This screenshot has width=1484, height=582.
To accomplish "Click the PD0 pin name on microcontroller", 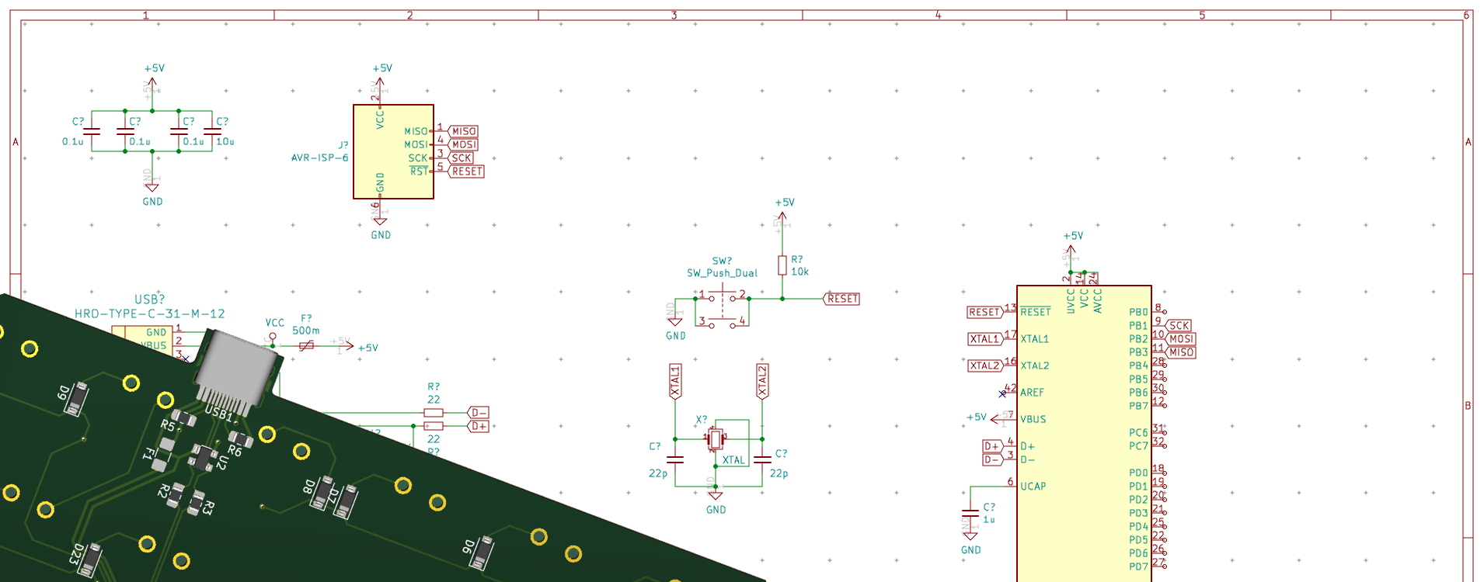I will click(1138, 473).
